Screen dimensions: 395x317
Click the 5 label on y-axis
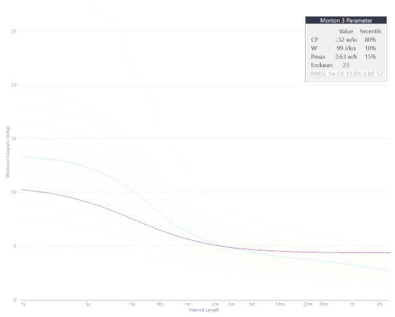(x=15, y=246)
